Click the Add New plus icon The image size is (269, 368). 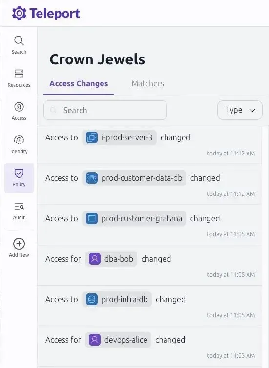point(19,244)
